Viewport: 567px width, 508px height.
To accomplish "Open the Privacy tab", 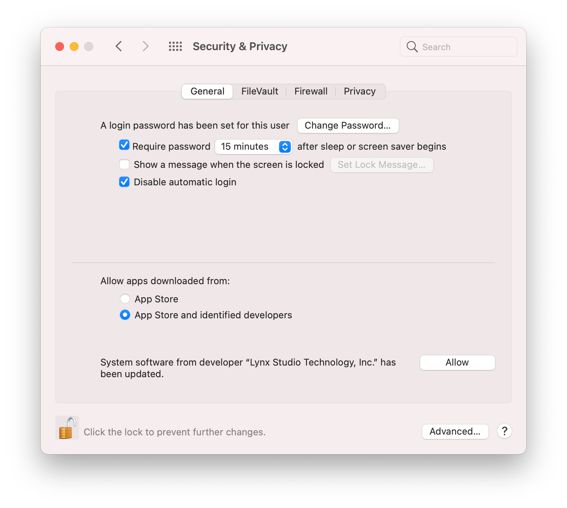I will [360, 91].
